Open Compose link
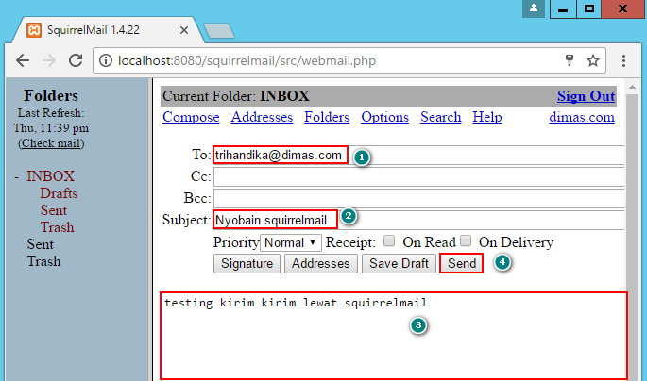Viewport: 647px width, 381px height. tap(191, 117)
